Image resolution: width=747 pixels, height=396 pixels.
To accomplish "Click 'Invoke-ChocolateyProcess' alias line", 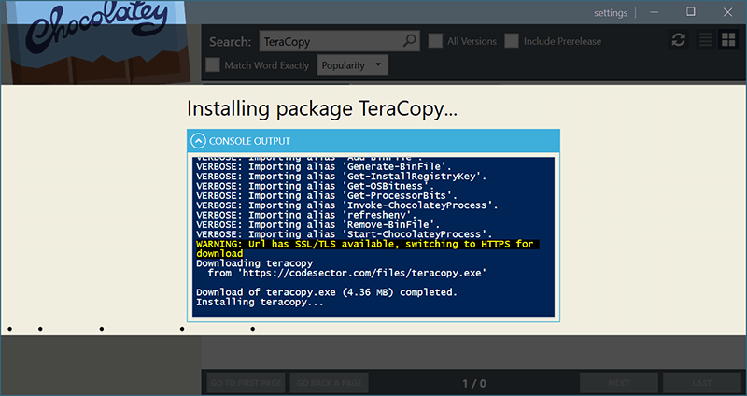I will (x=346, y=205).
